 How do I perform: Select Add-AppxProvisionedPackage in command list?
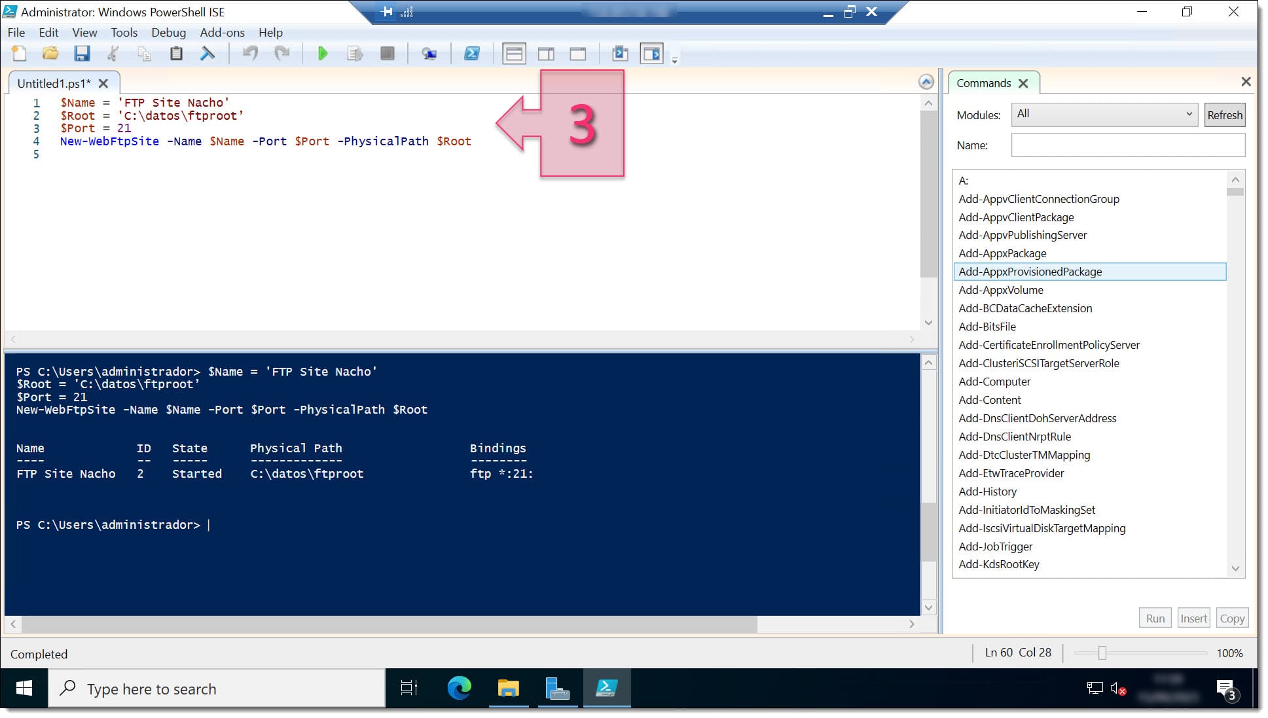coord(1090,272)
